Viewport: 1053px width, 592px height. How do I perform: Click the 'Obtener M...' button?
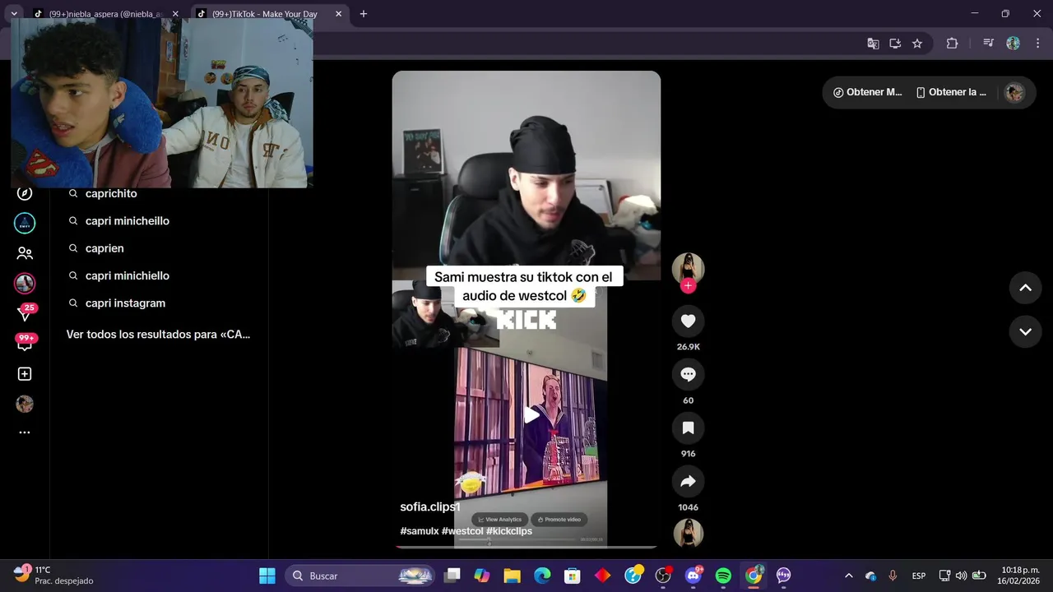(x=867, y=92)
